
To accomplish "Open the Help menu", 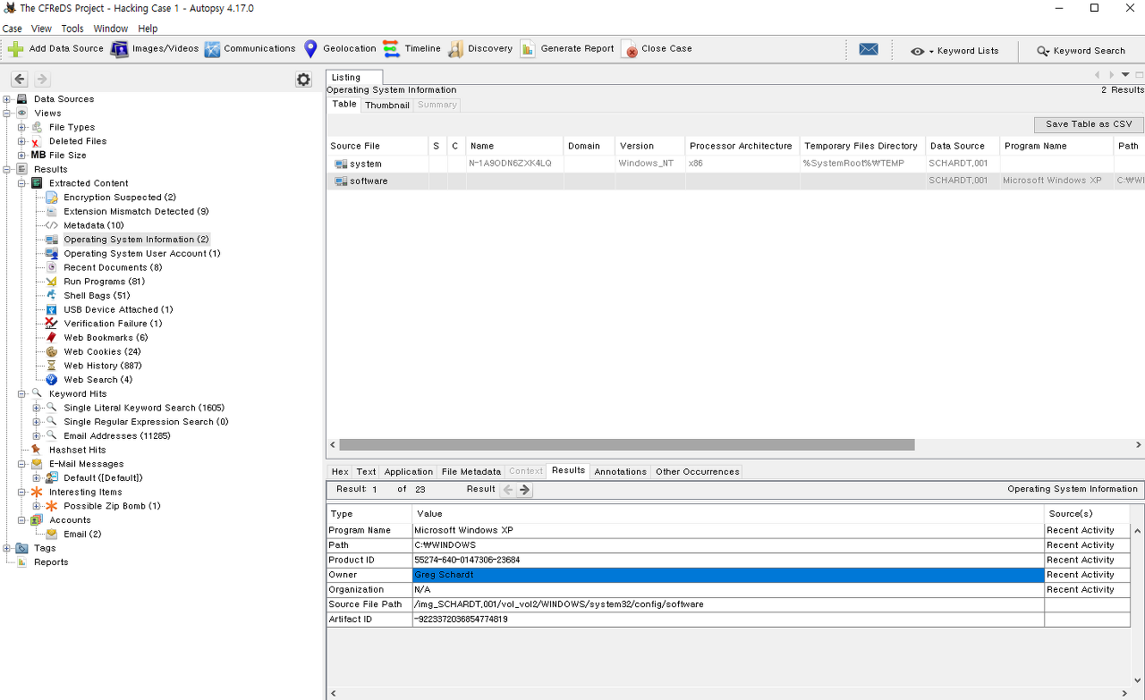I will (148, 29).
